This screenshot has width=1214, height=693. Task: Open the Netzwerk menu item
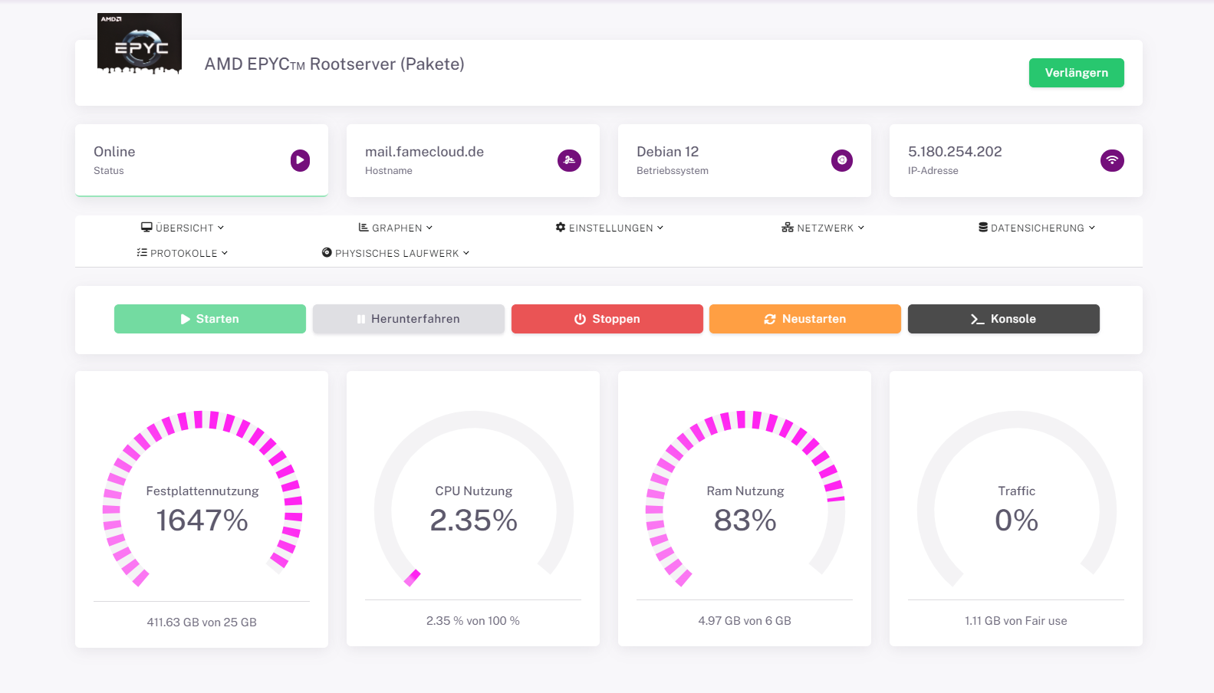824,228
